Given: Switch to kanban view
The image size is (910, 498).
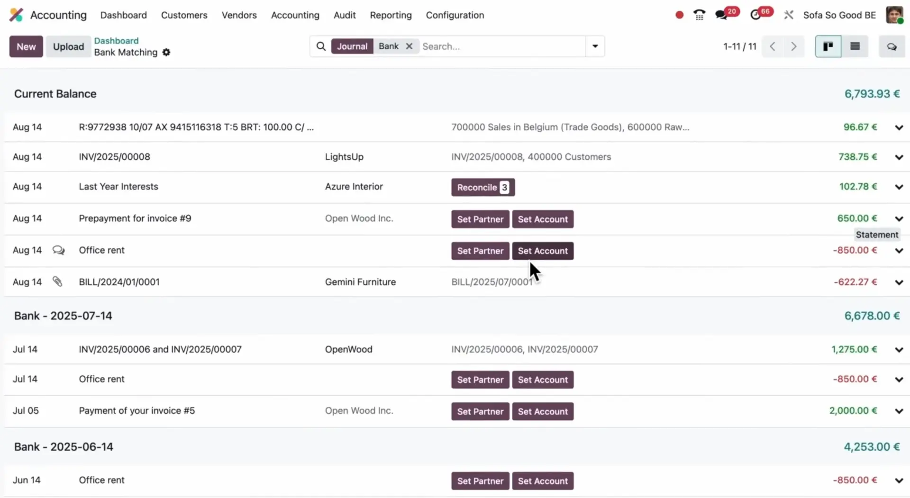Looking at the screenshot, I should pos(828,46).
